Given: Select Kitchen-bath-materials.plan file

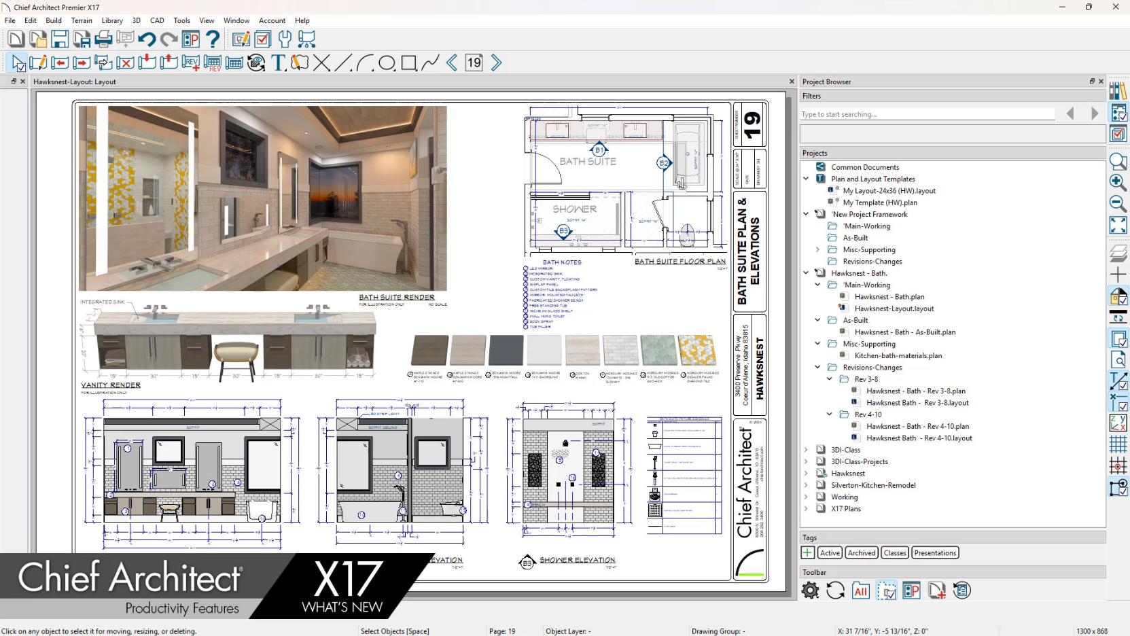Looking at the screenshot, I should point(898,355).
